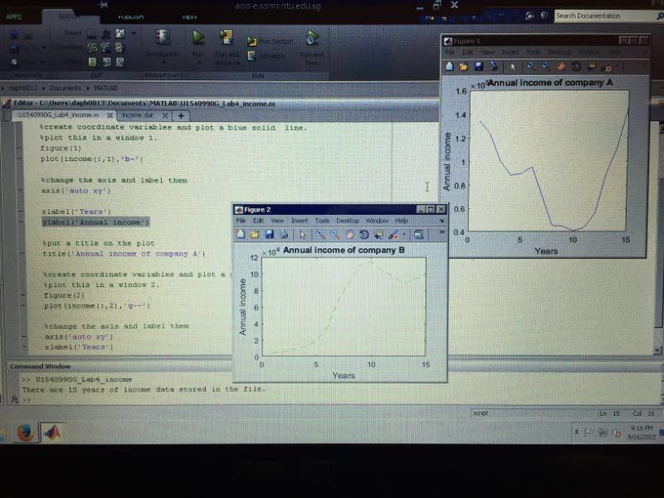Screen dimensions: 664x498
Task: Activate Zoom Out tool in Figure 2
Action: 335,235
